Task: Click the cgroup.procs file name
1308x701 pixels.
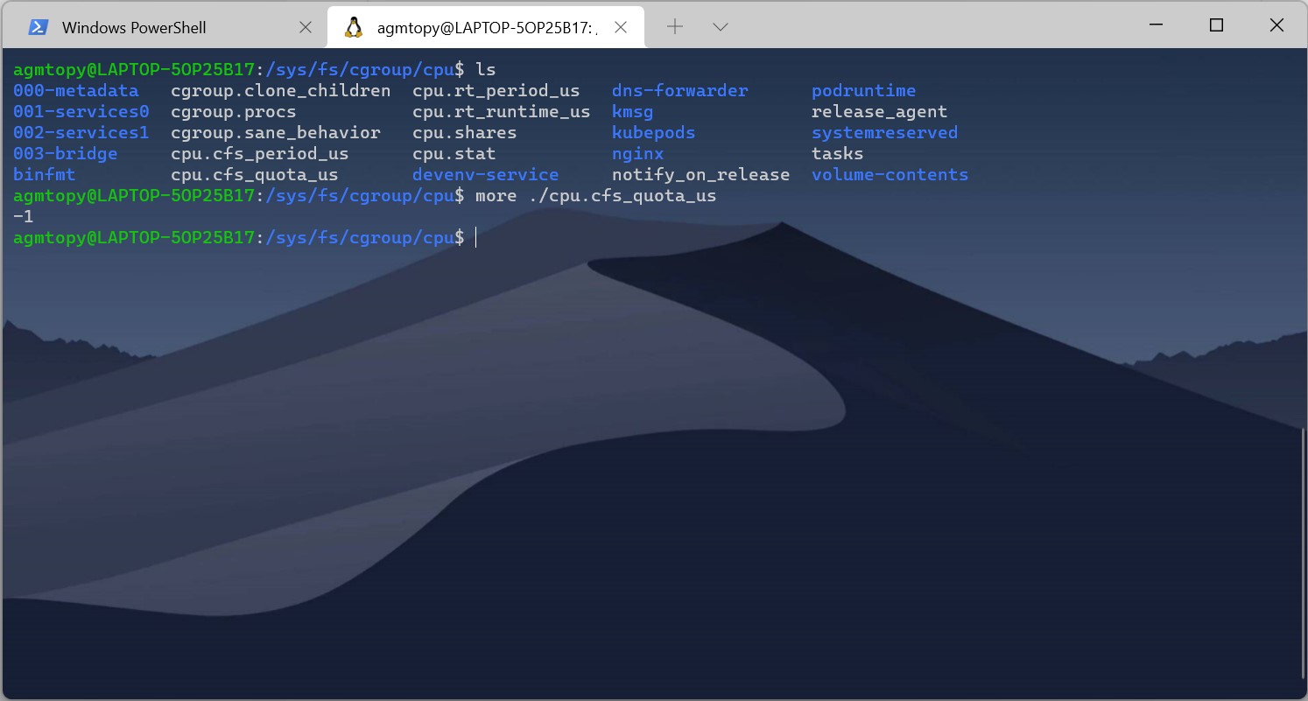Action: [x=234, y=111]
